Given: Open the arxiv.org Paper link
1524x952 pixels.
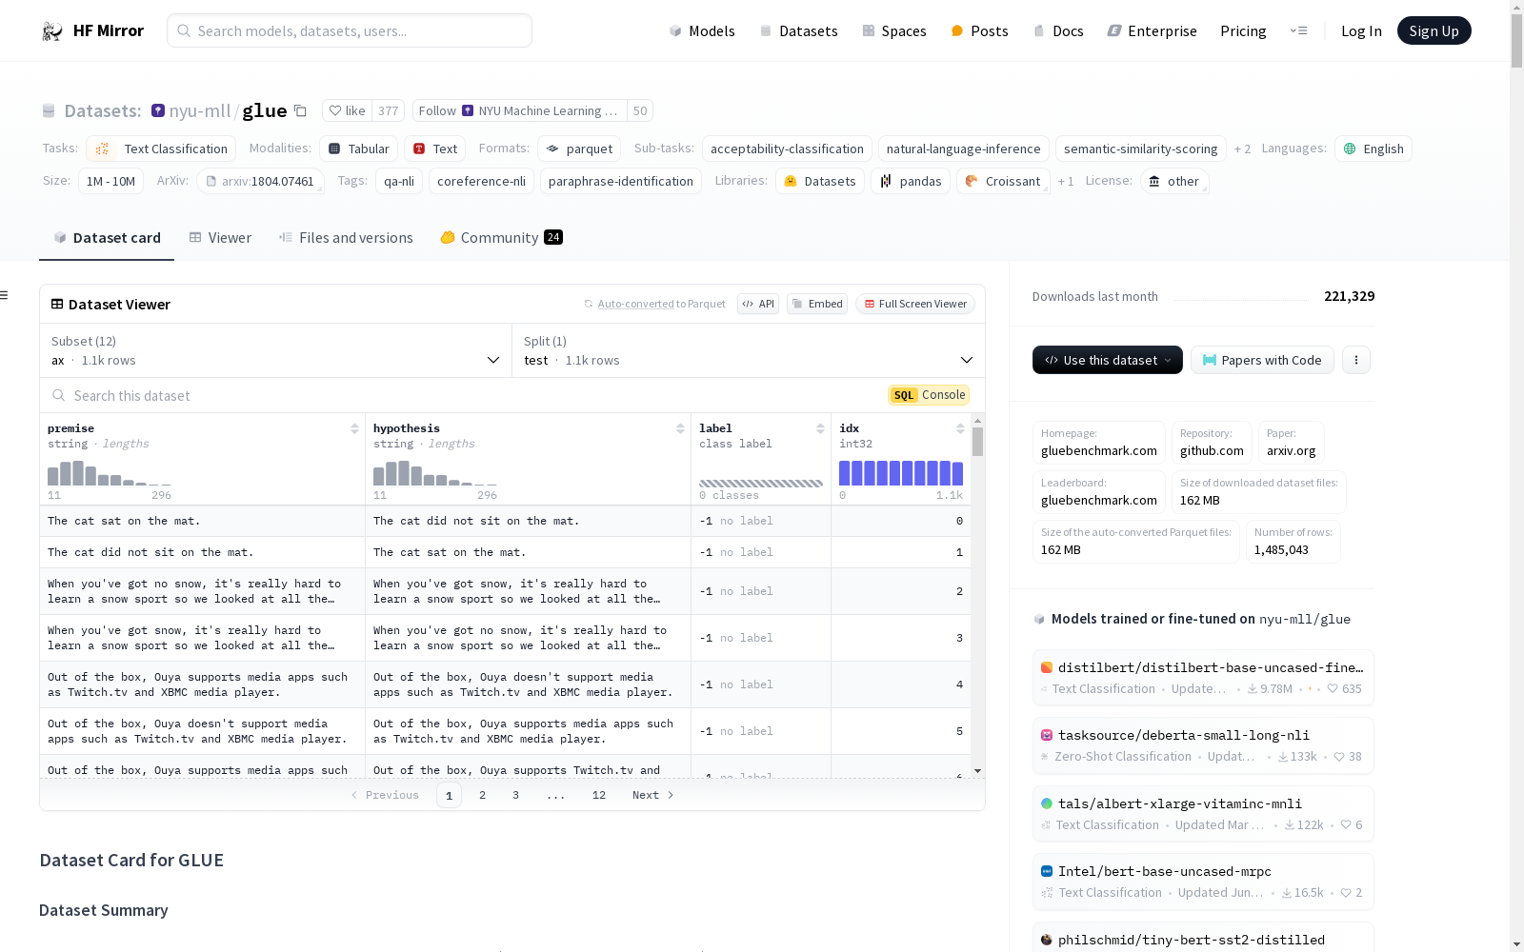Looking at the screenshot, I should [x=1291, y=443].
